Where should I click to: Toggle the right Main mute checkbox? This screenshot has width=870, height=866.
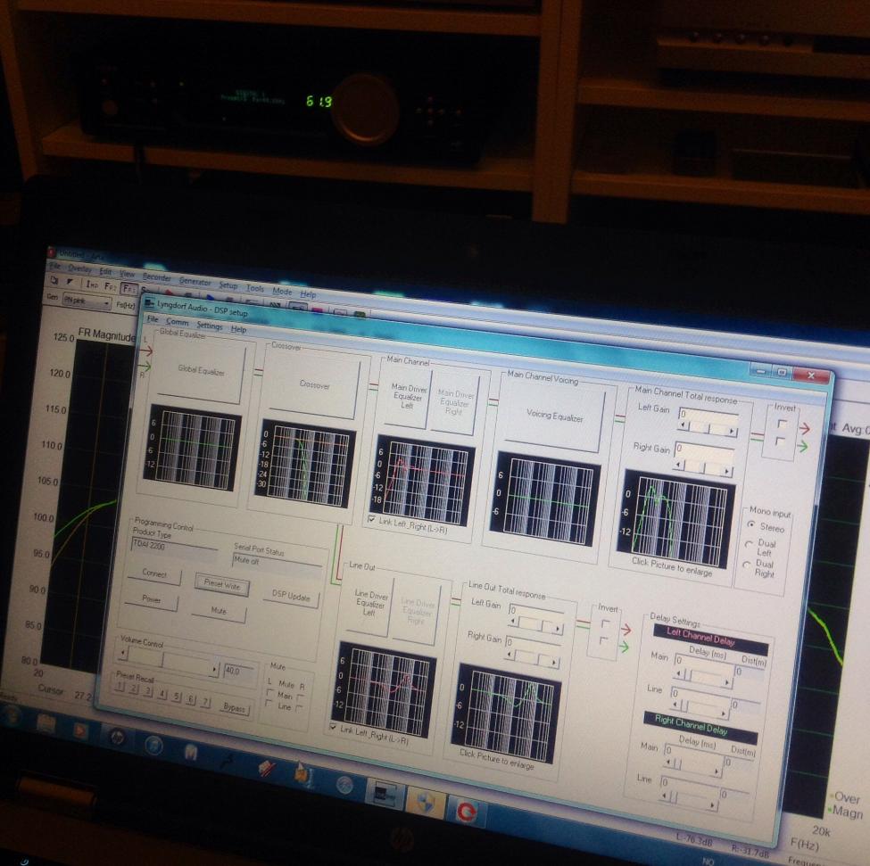tap(300, 697)
